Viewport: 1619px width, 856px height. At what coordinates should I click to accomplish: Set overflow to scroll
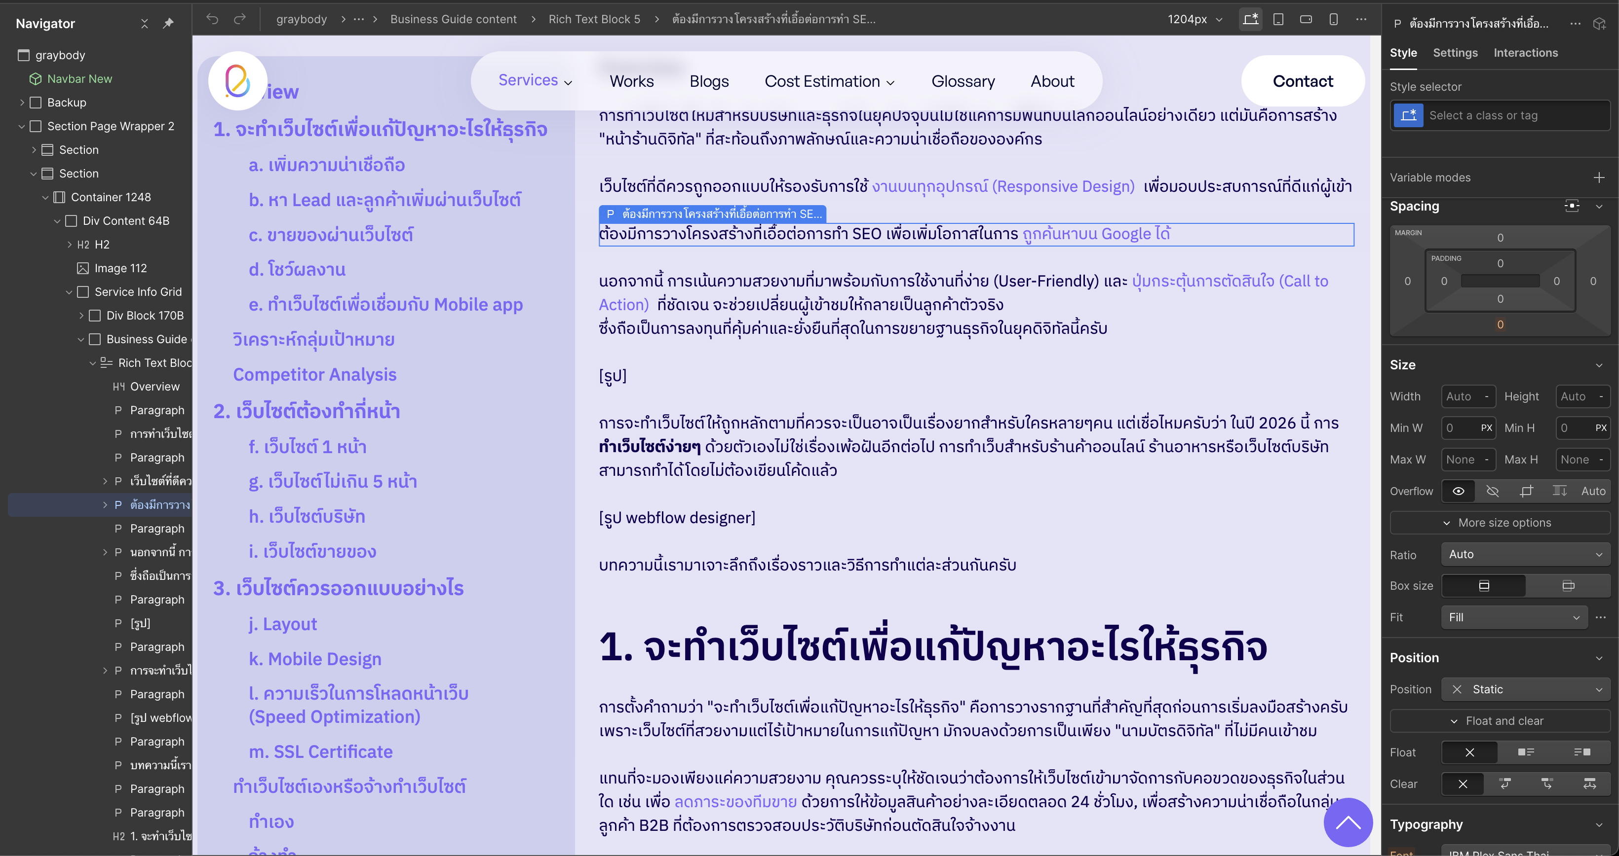coord(1559,491)
